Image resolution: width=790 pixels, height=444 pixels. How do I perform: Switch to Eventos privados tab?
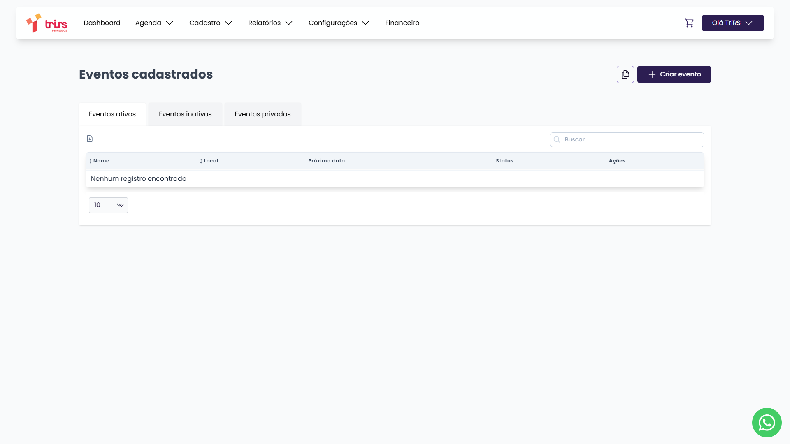[263, 114]
